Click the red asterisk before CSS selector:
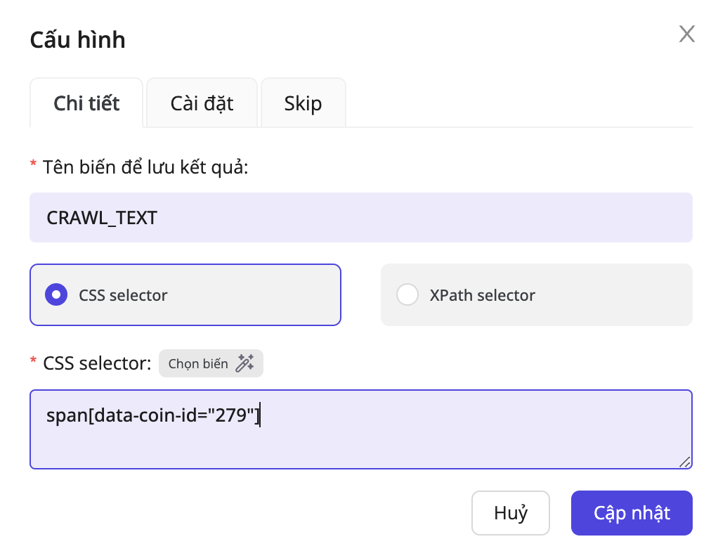Image resolution: width=718 pixels, height=558 pixels. click(x=33, y=361)
